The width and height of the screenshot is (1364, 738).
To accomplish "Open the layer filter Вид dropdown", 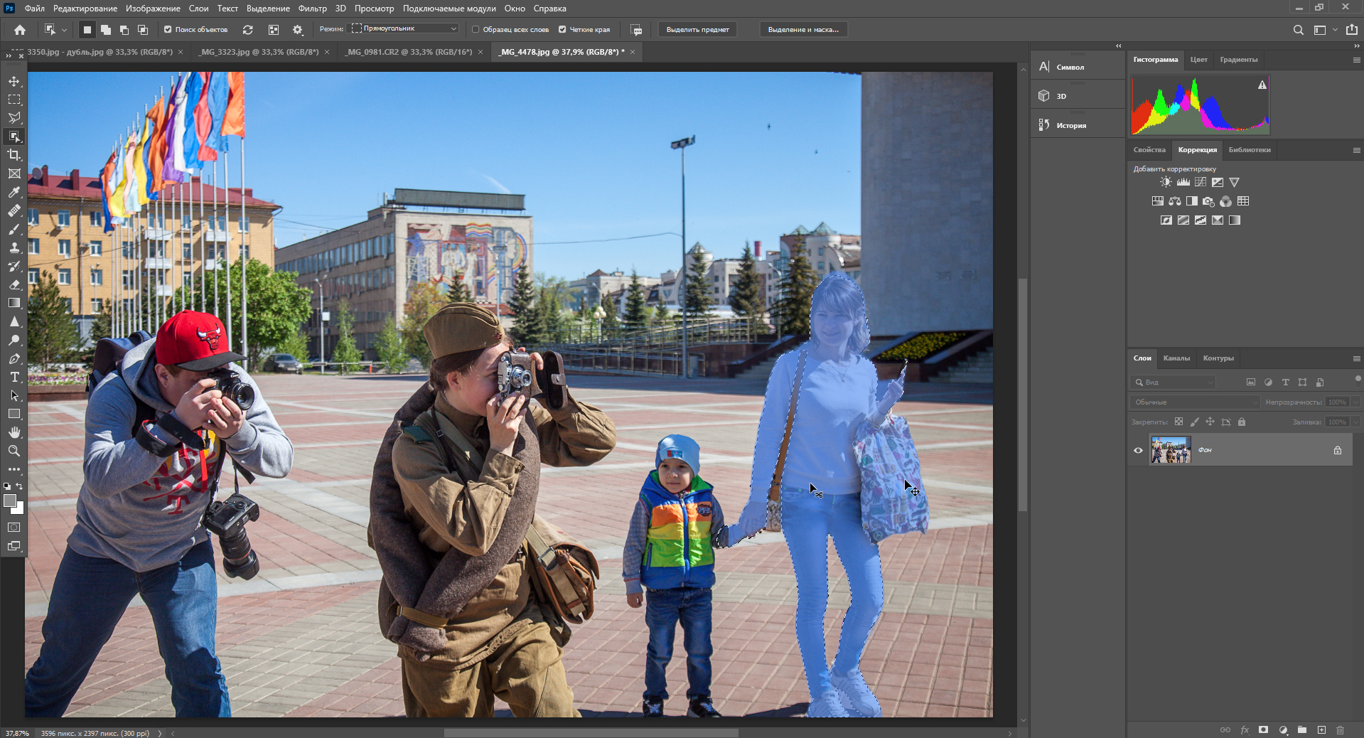I will 1174,383.
